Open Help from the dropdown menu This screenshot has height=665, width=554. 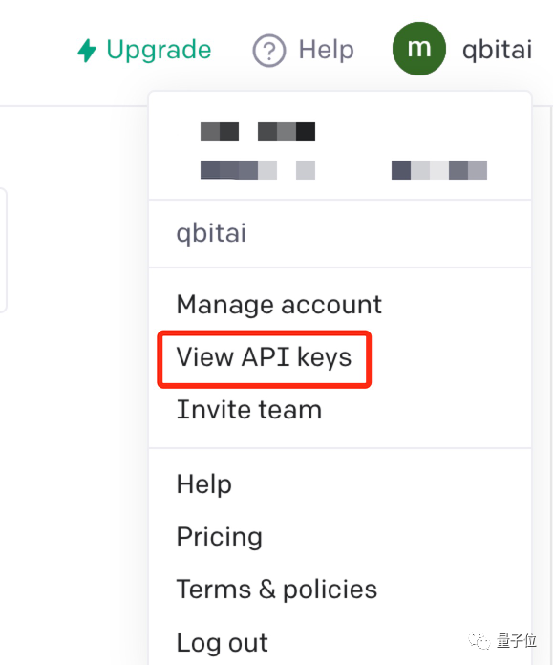pyautogui.click(x=203, y=484)
